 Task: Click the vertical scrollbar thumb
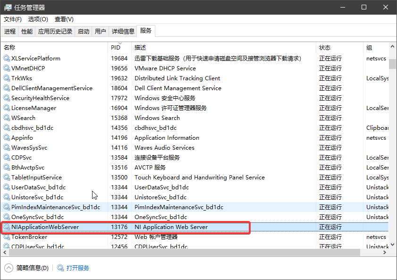[x=392, y=64]
